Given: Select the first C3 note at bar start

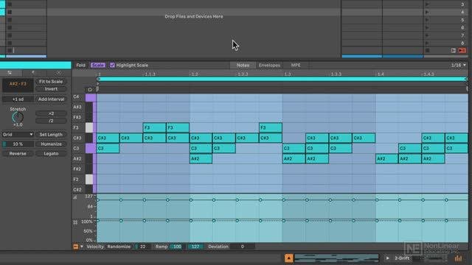Looking at the screenshot, I should (108, 149).
